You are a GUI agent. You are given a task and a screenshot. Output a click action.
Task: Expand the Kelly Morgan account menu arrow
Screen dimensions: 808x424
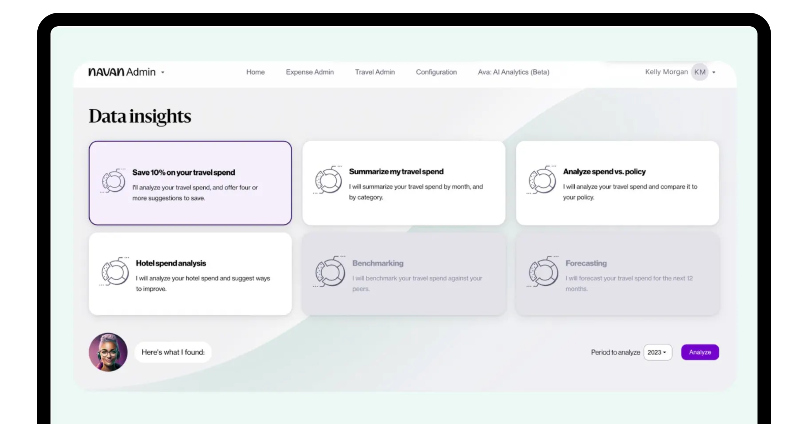[x=714, y=72]
